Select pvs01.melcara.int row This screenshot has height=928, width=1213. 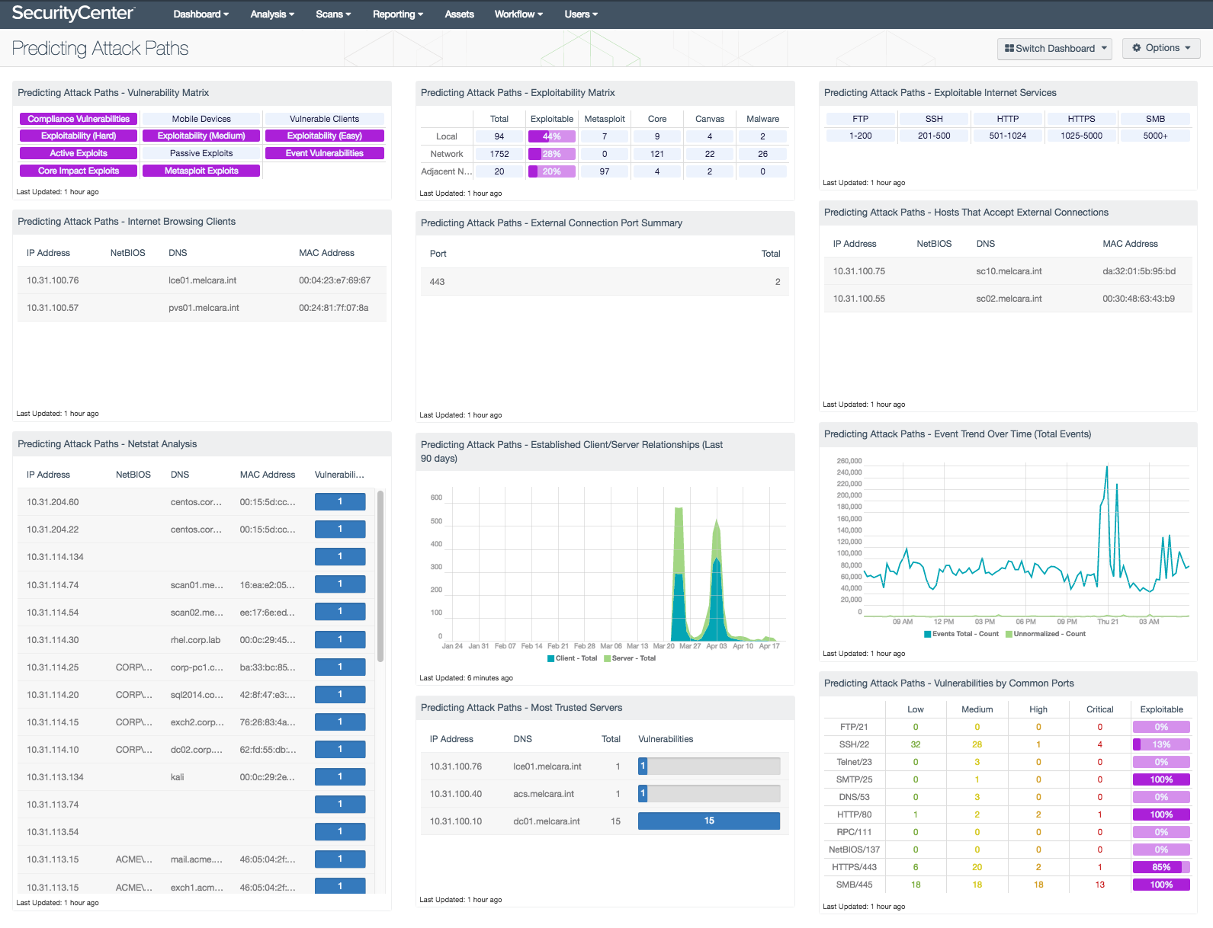pos(202,308)
